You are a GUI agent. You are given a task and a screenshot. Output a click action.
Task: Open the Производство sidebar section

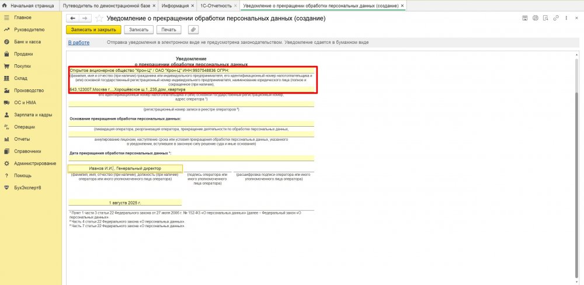[29, 91]
